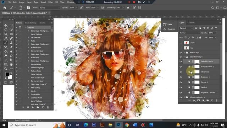227x128 pixels.
Task: Begin recording in Actions panel
Action: pos(28,107)
